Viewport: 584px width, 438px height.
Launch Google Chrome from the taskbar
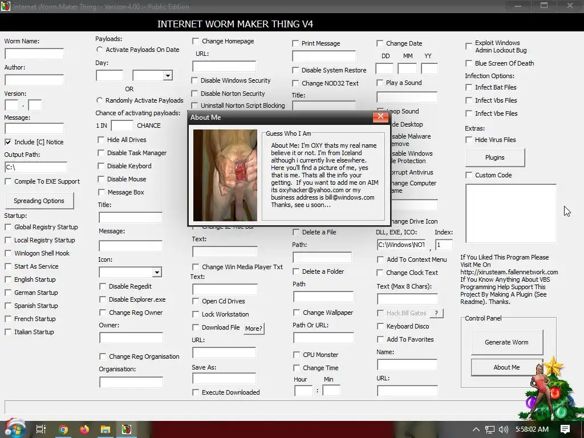tap(63, 429)
